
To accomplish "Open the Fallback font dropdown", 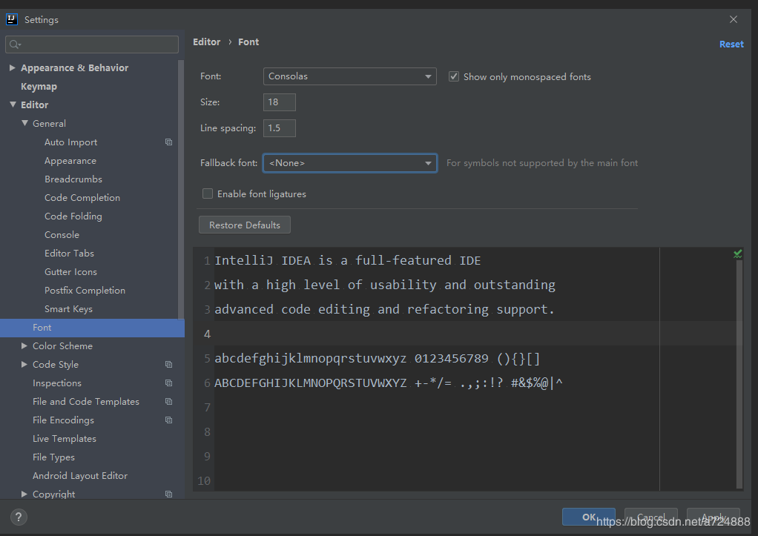I will click(x=350, y=163).
